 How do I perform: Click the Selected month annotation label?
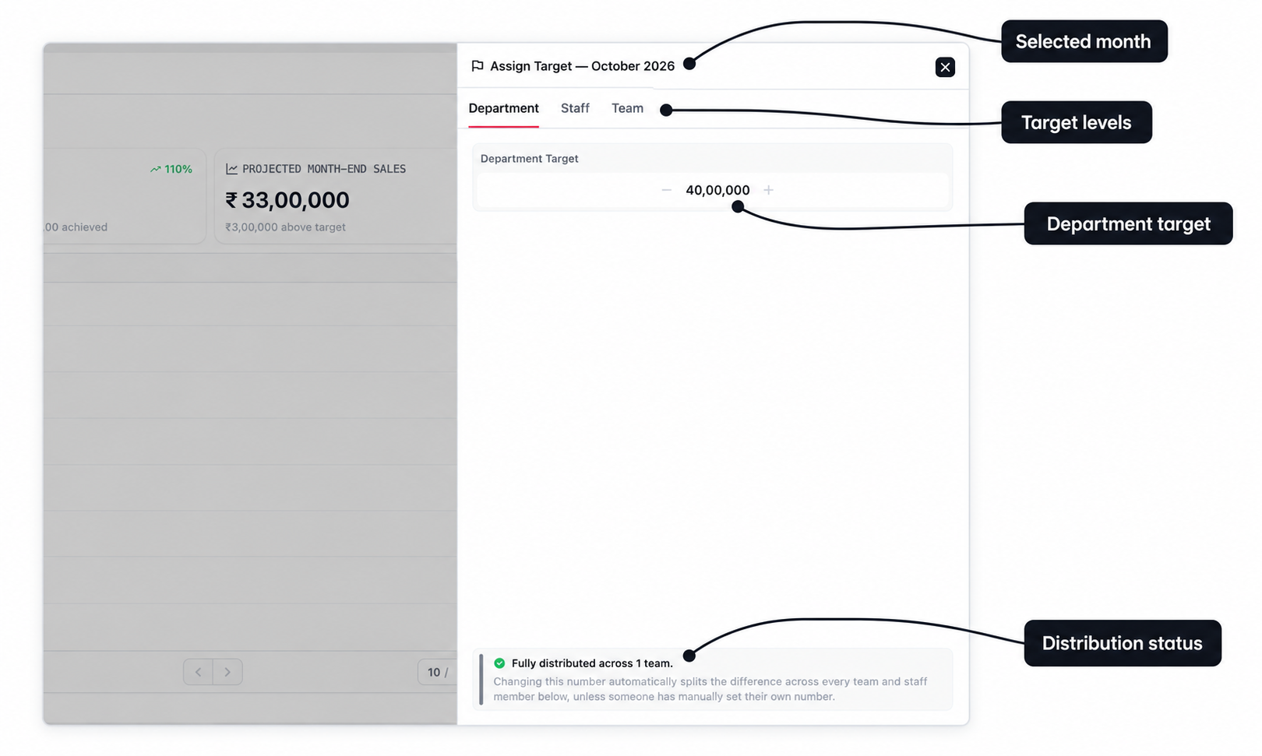point(1084,41)
